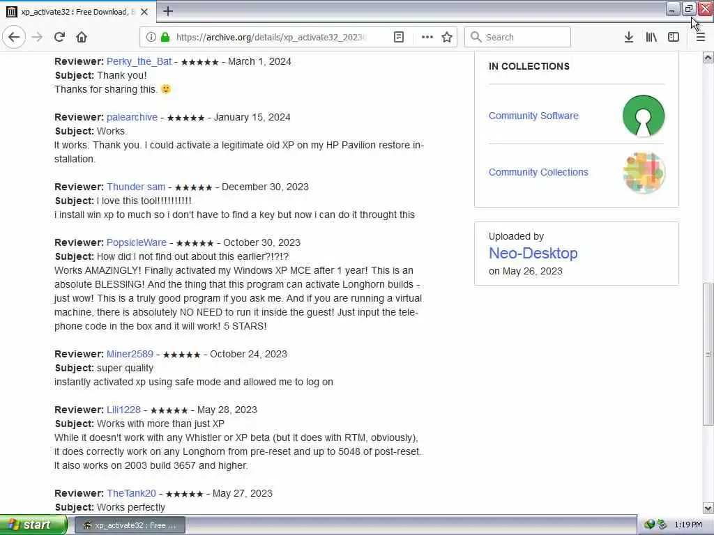Click the Community Collections colorful thumbnail
Image resolution: width=714 pixels, height=535 pixels.
click(x=644, y=173)
